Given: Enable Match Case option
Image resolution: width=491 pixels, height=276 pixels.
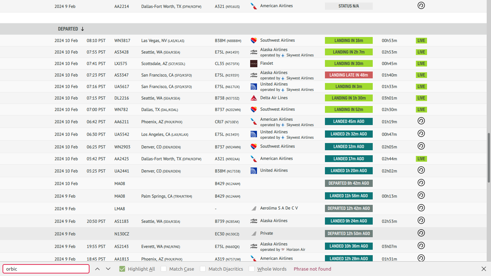Looking at the screenshot, I should click(x=164, y=269).
